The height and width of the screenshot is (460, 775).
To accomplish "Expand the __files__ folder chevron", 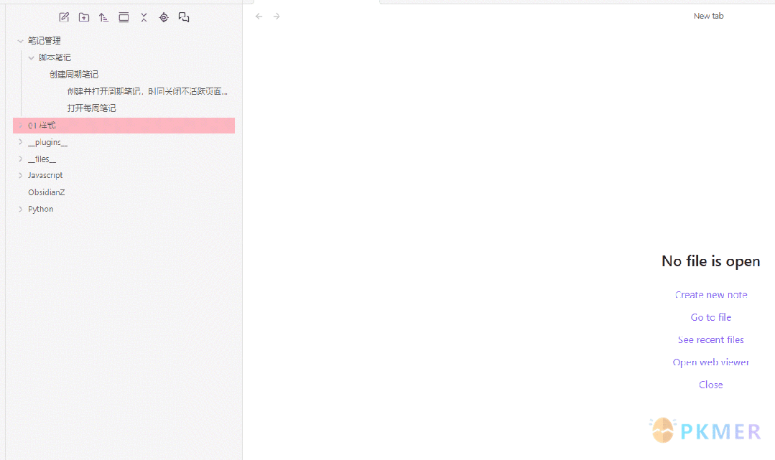I will click(x=20, y=159).
